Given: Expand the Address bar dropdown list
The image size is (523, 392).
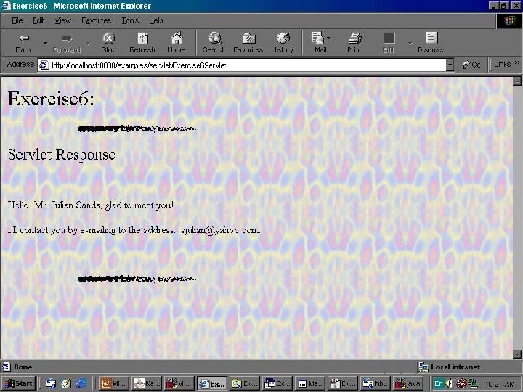Looking at the screenshot, I should point(450,65).
